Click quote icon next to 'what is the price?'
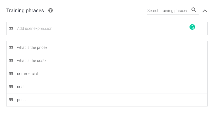Viewport: 213px width, 113px height. point(11,47)
